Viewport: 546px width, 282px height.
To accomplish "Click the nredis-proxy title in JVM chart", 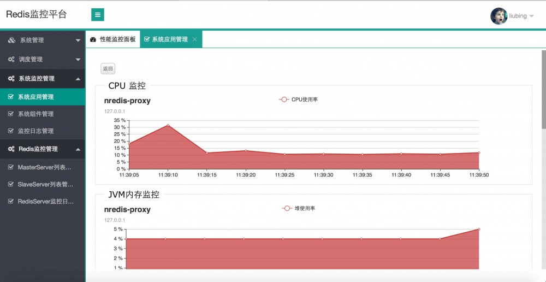I will [x=127, y=209].
